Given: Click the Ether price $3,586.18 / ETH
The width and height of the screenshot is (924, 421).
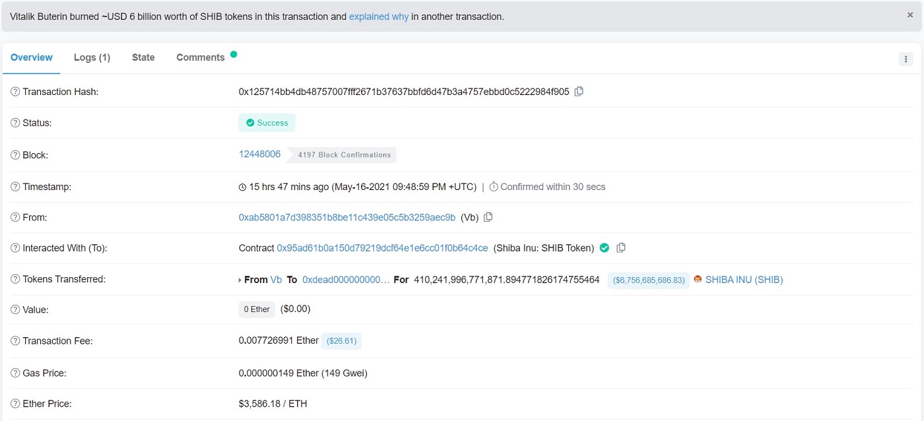Looking at the screenshot, I should [273, 404].
